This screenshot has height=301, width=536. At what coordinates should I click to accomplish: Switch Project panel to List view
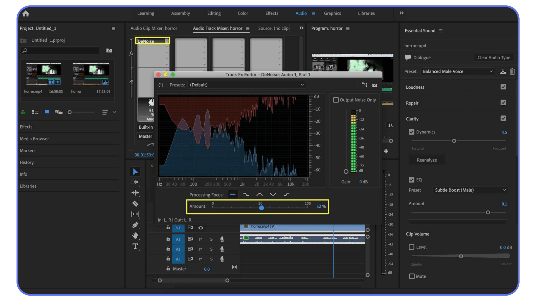pyautogui.click(x=35, y=112)
